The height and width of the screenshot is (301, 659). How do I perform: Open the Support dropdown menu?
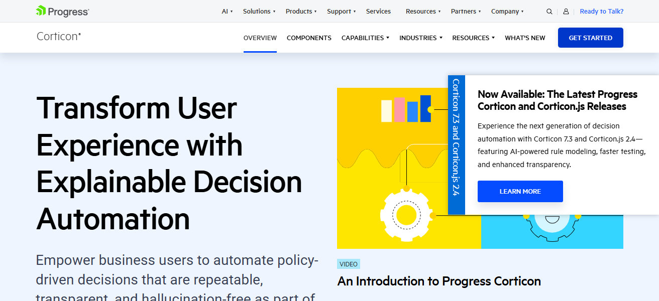(x=341, y=12)
